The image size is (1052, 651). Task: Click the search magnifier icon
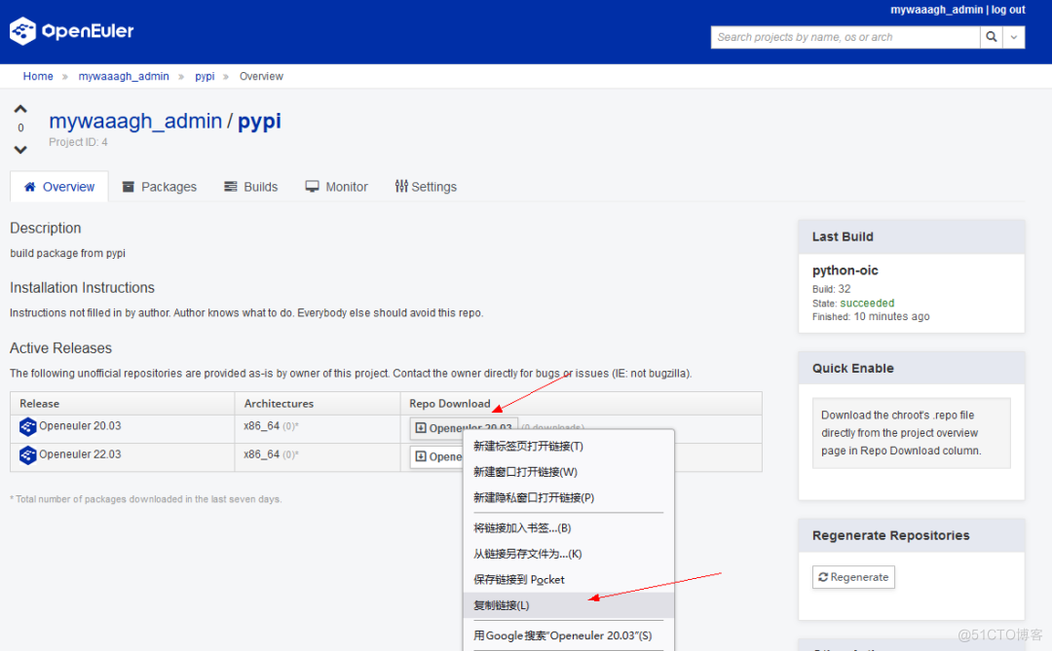pyautogui.click(x=991, y=36)
